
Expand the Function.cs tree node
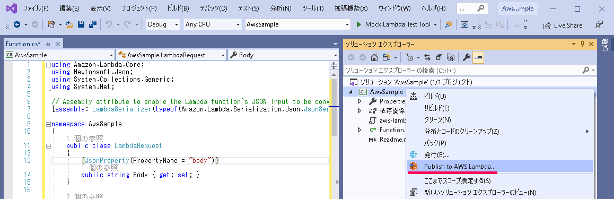click(360, 129)
